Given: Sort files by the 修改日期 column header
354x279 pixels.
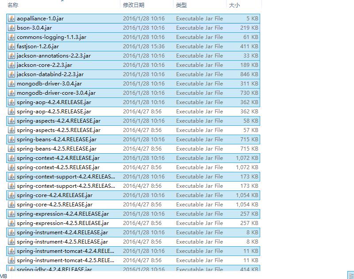Looking at the screenshot, I should point(134,5).
